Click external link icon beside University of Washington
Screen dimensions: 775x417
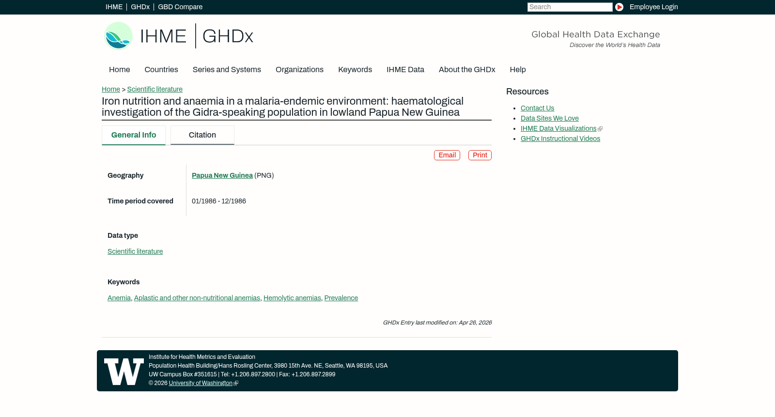236,383
